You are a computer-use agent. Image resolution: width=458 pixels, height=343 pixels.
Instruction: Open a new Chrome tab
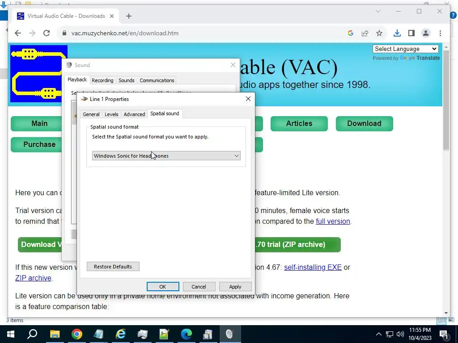pos(129,16)
